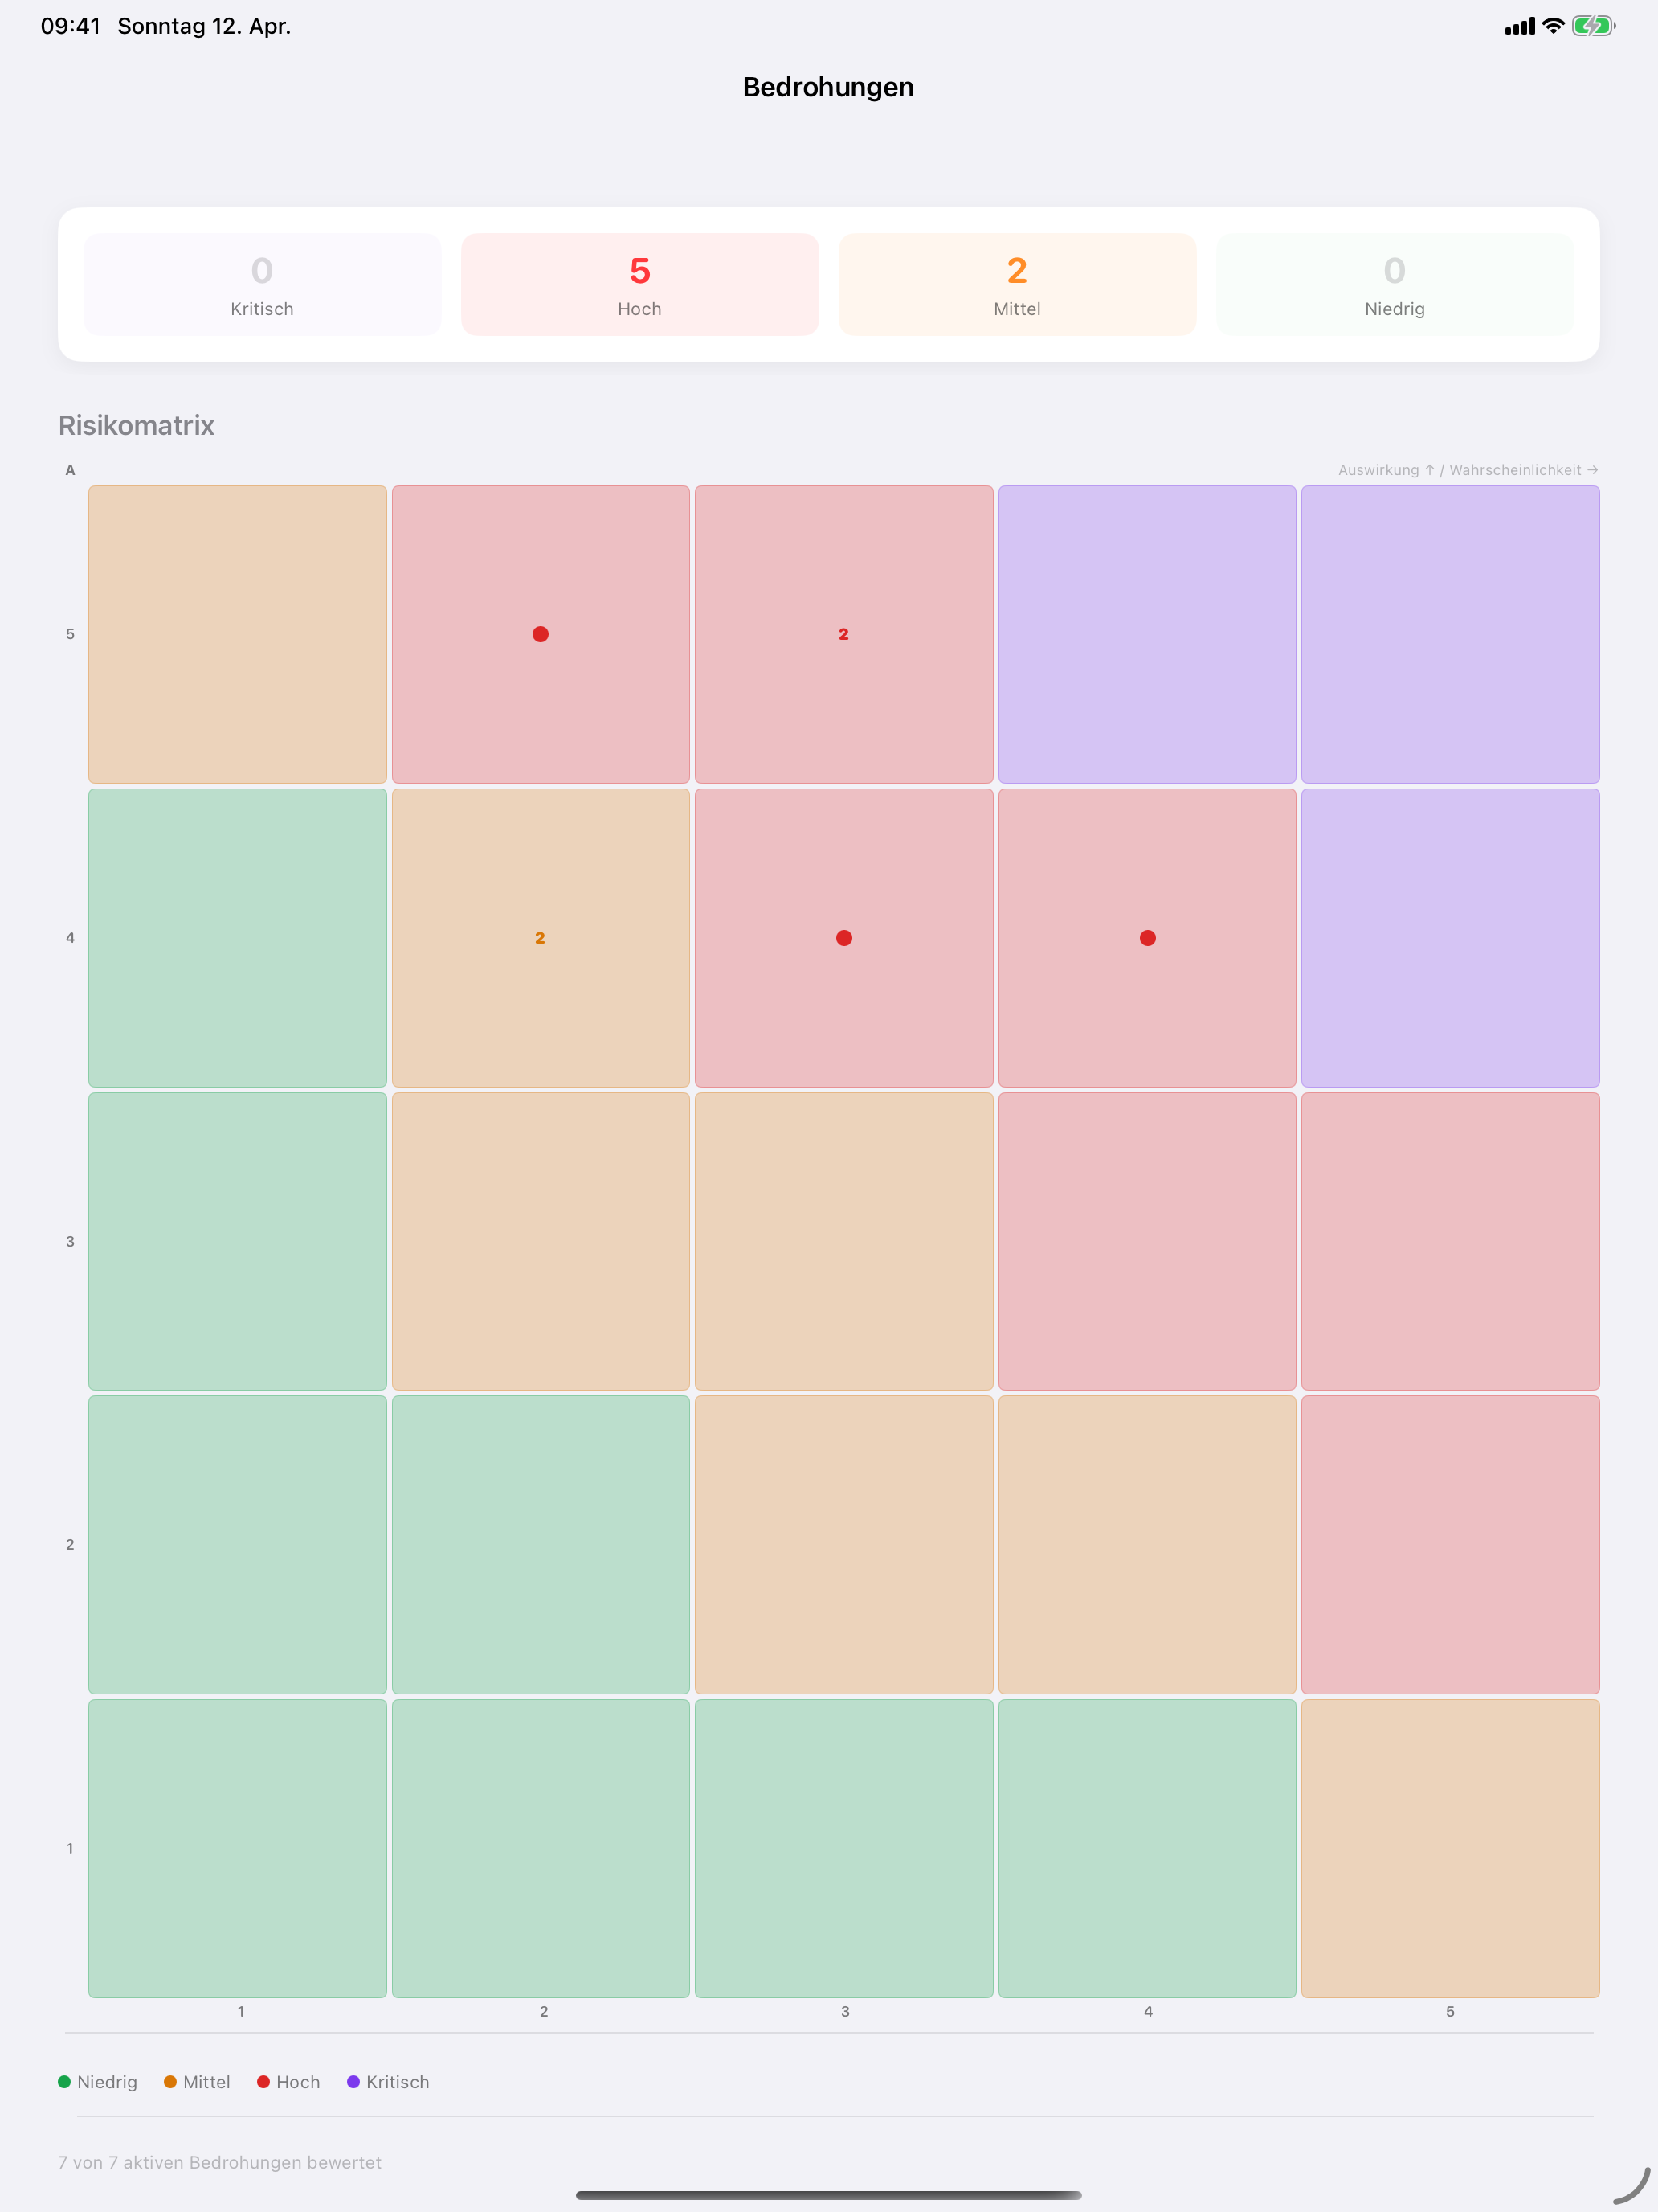The height and width of the screenshot is (2212, 1658).
Task: Click the Auswirkung / Wahrscheinlichkeit axis label
Action: (1467, 470)
